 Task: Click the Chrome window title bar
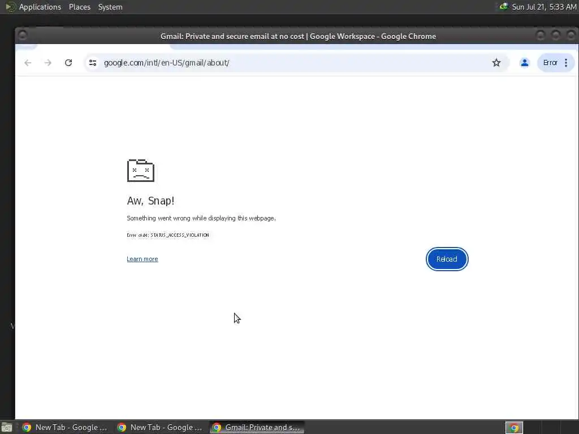[x=298, y=36]
